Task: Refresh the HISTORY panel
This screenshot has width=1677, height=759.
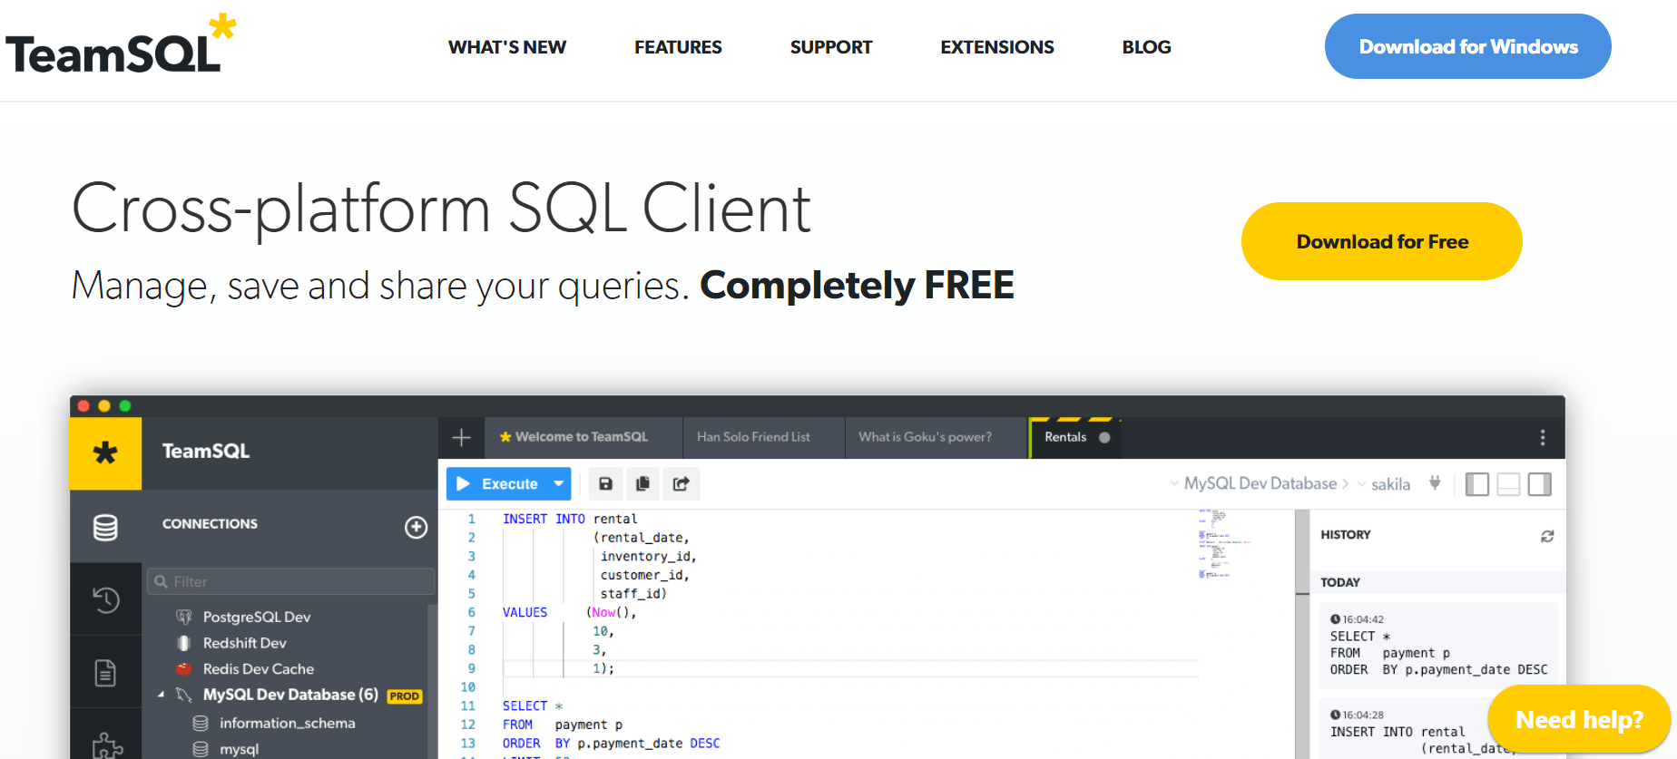Action: coord(1547,536)
